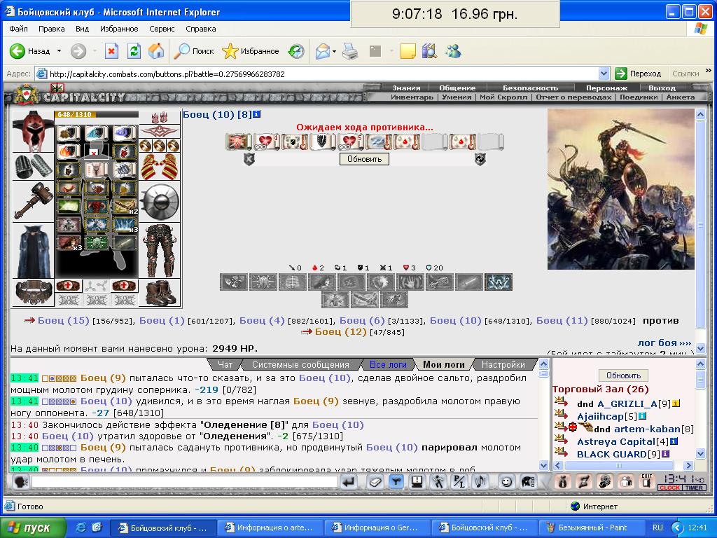Expand hidden system tray icons arrow
Screen dimensions: 717x538
click(677, 528)
